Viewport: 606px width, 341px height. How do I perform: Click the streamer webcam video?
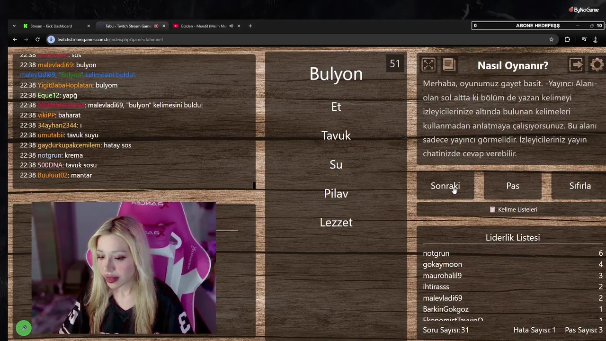point(124,268)
